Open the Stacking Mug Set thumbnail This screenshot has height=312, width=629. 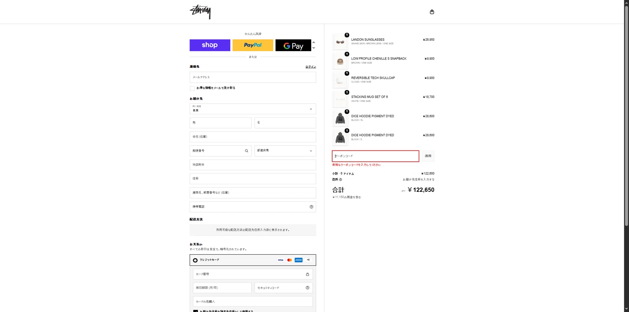click(340, 99)
